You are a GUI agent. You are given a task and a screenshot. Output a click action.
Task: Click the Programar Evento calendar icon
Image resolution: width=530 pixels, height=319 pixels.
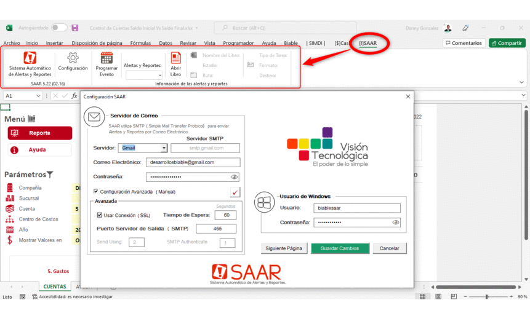106,58
